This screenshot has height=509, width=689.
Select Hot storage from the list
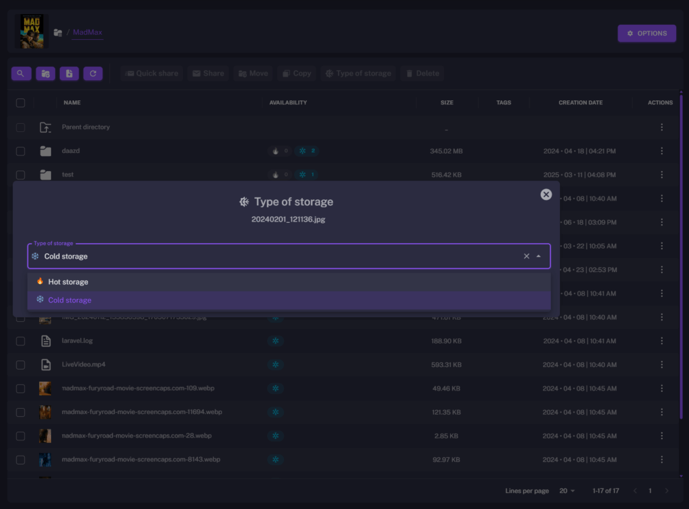[67, 281]
